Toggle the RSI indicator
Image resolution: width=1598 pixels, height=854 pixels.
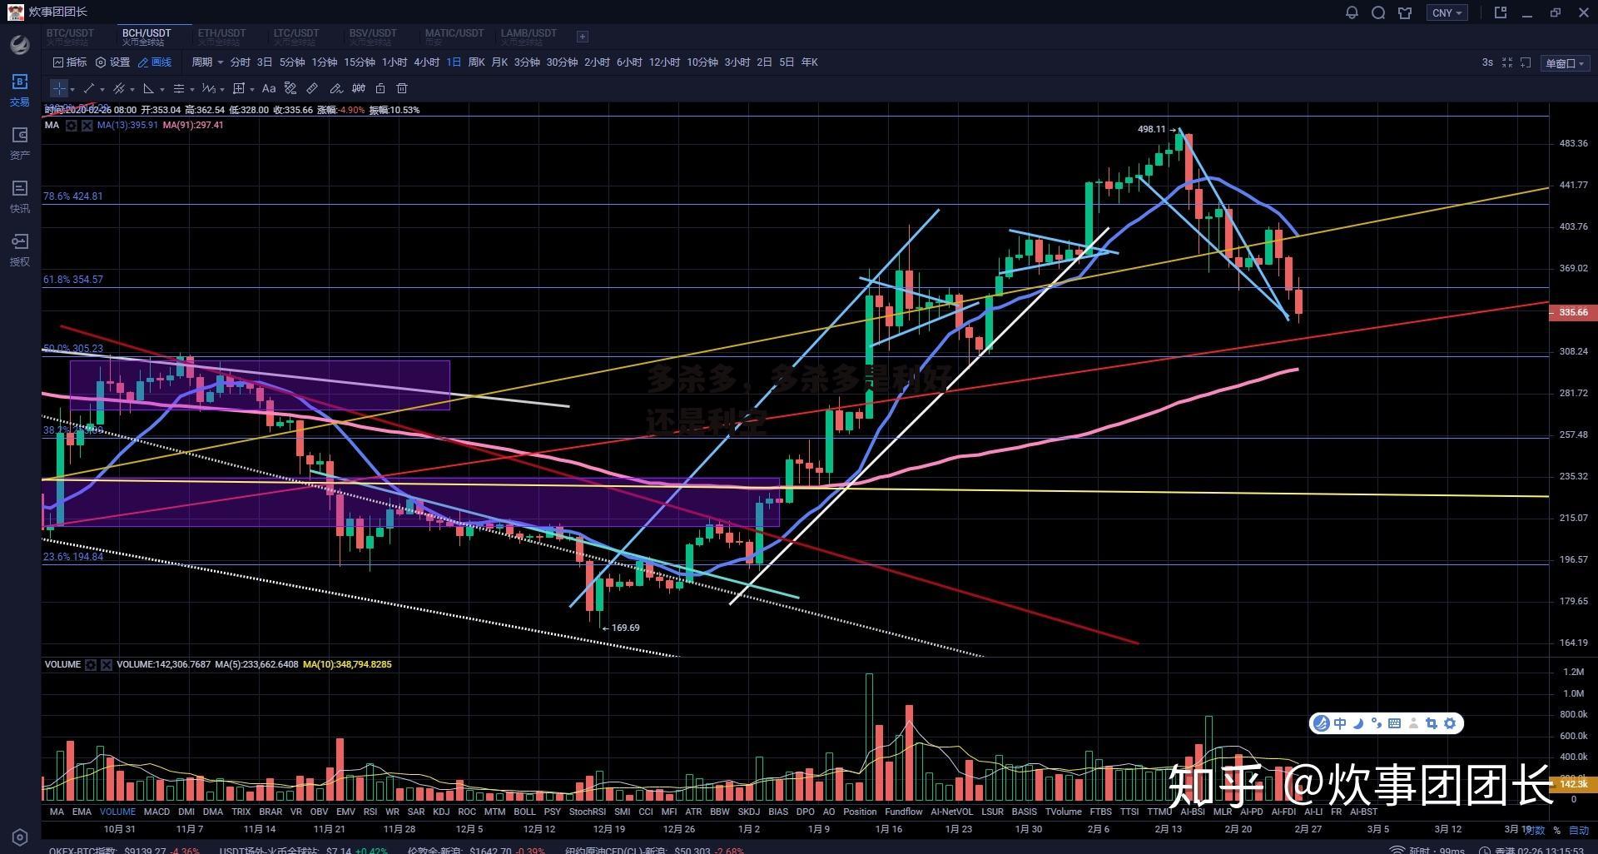[x=370, y=812]
